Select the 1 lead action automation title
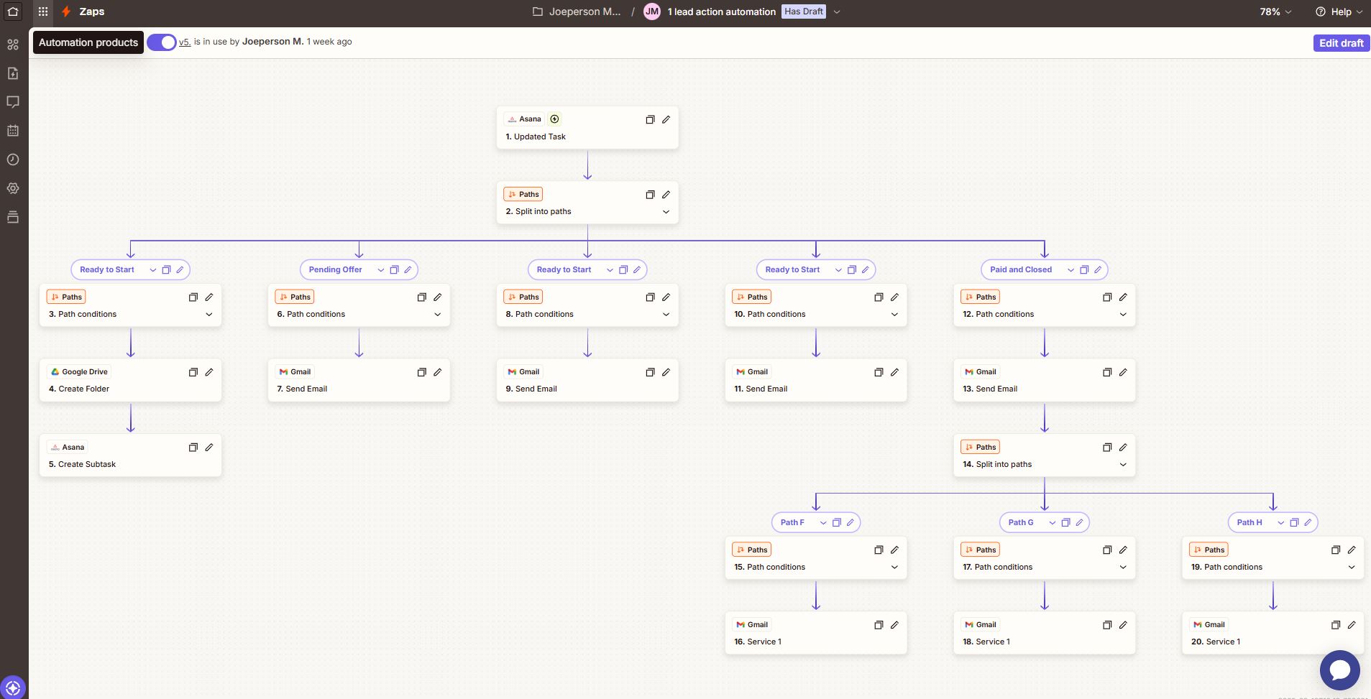1371x699 pixels. click(721, 11)
